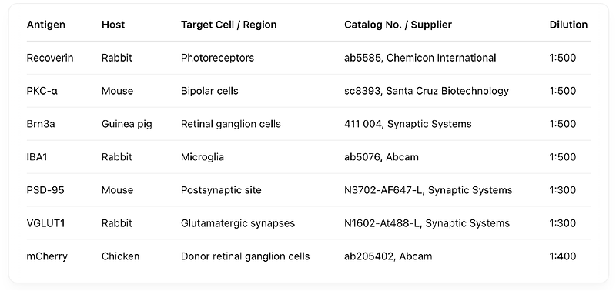Image resolution: width=616 pixels, height=291 pixels.
Task: Click the Guinea pig host cell
Action: pyautogui.click(x=127, y=124)
